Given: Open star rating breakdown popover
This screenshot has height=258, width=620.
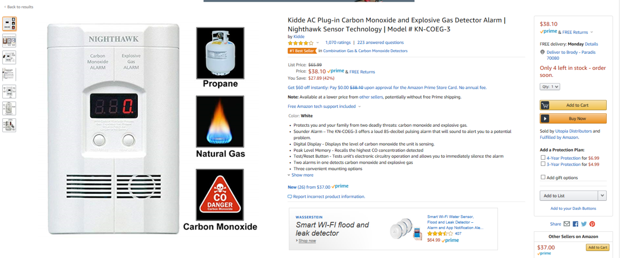Looking at the screenshot, I should 304,43.
